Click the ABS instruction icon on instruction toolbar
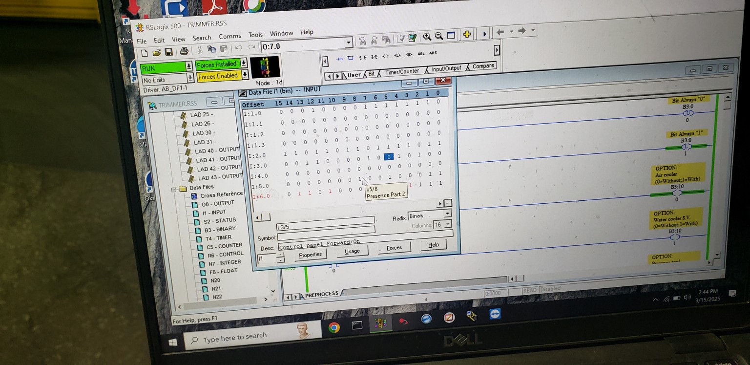This screenshot has height=365, width=750. click(x=433, y=54)
